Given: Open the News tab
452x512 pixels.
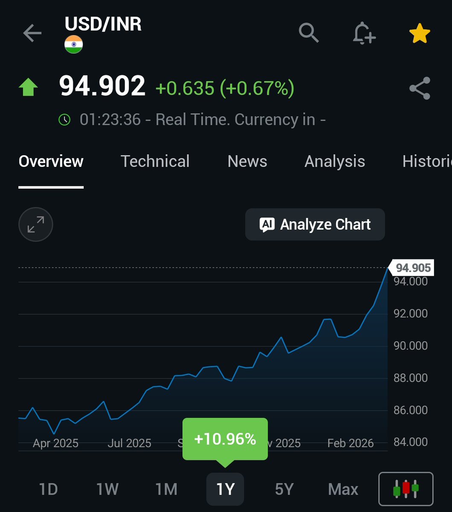Looking at the screenshot, I should (x=247, y=161).
